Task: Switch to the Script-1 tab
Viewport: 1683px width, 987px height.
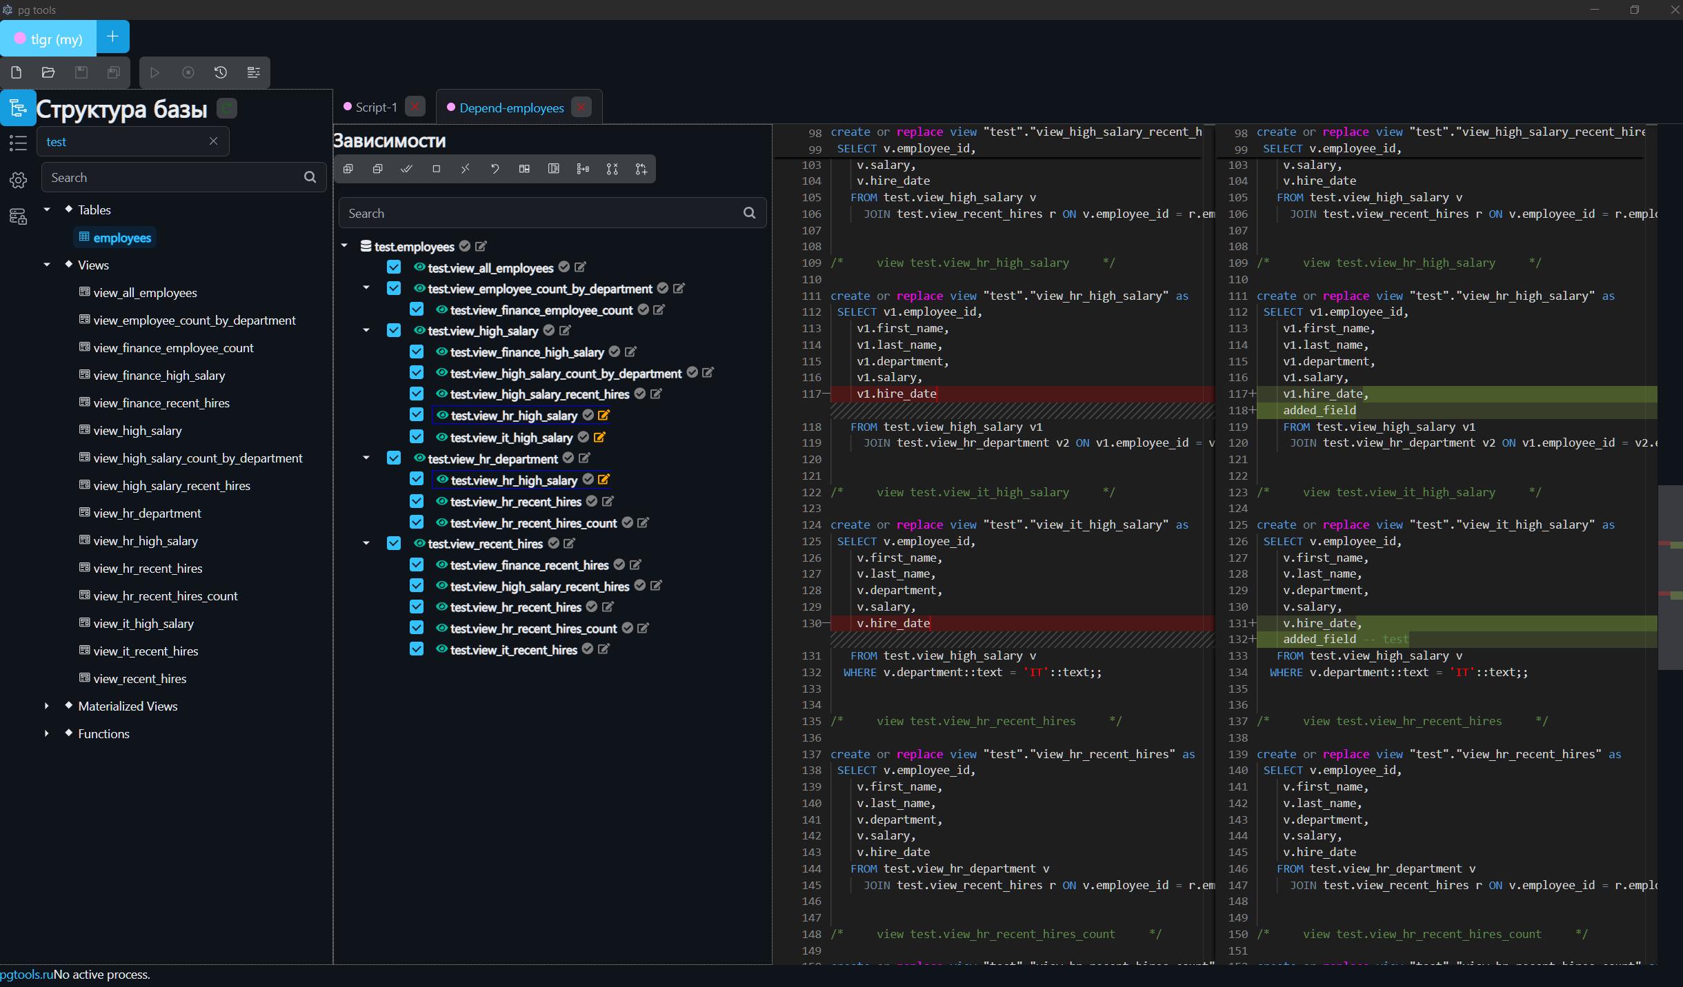Action: (376, 107)
